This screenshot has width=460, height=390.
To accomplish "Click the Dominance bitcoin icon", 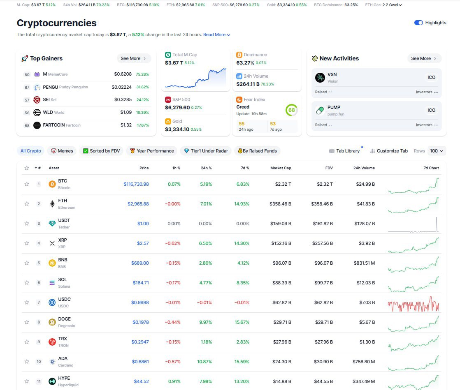I will [239, 55].
